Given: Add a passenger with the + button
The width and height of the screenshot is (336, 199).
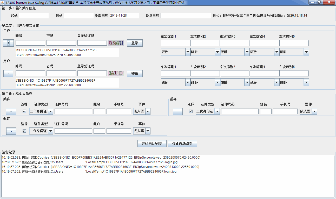Looking at the screenshot, I should pos(11,111).
